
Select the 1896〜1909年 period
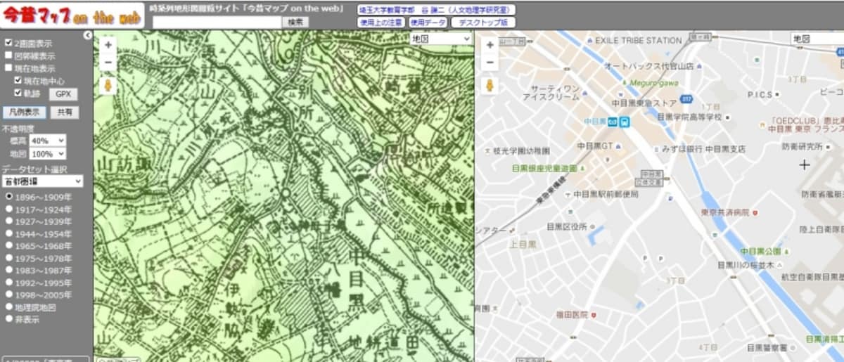(x=9, y=197)
